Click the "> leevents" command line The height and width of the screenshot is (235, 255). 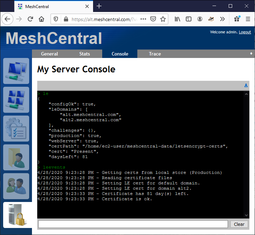point(51,167)
